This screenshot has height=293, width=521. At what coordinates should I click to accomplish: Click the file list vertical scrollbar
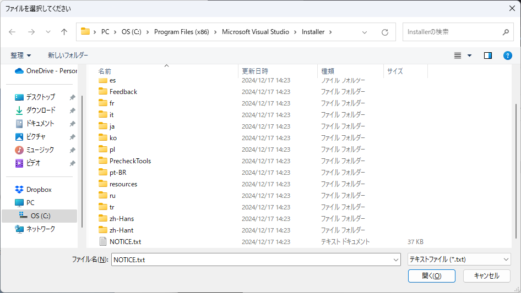point(516,171)
